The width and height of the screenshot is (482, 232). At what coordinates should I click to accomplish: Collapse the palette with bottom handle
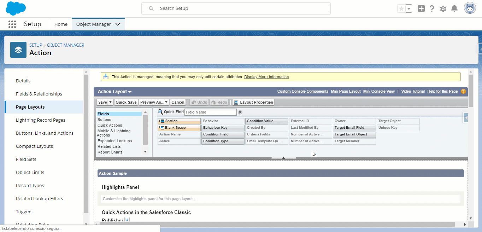click(283, 158)
